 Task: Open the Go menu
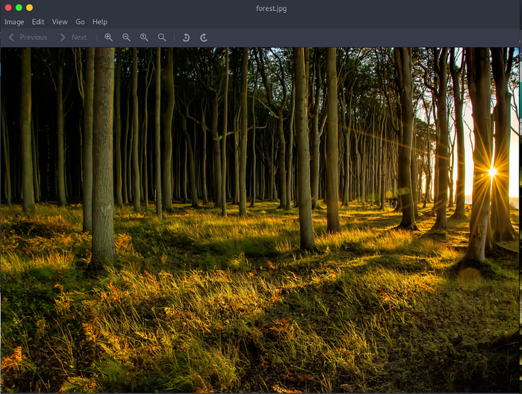80,22
